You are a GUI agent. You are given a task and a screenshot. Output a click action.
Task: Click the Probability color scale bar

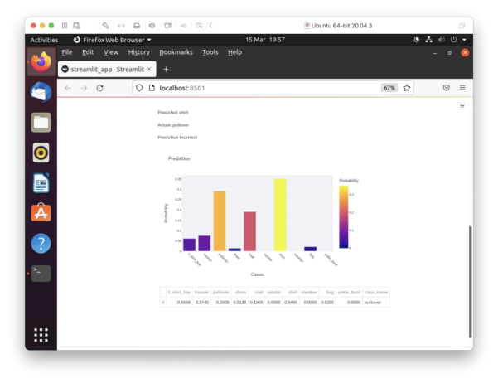point(344,216)
